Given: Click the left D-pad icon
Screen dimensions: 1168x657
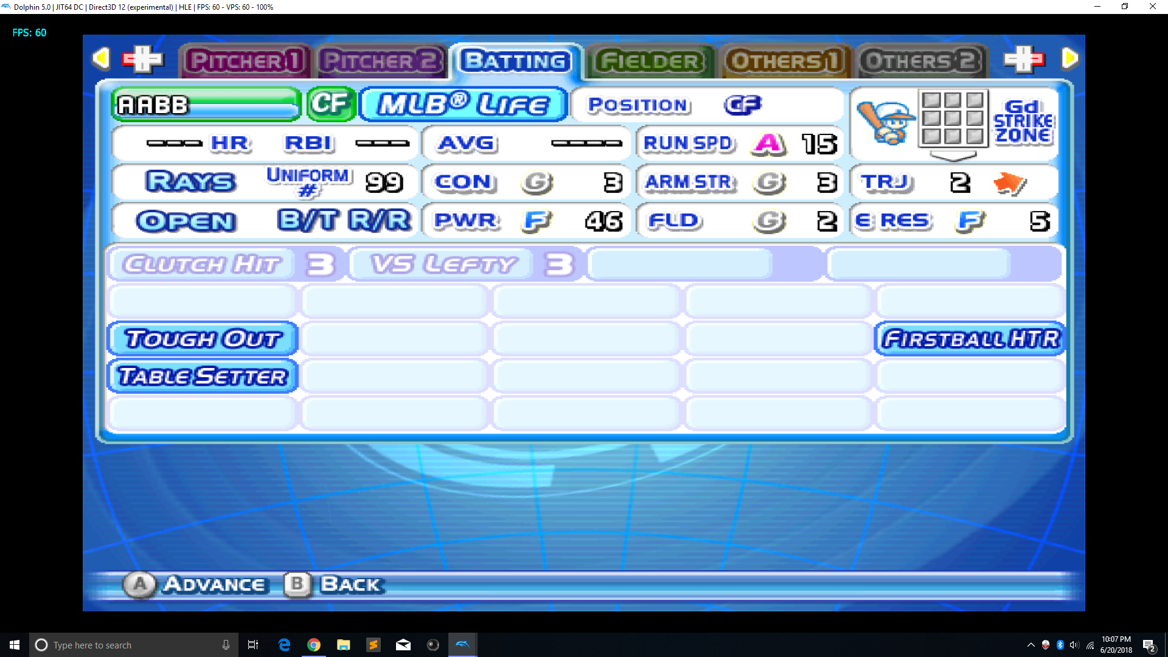Looking at the screenshot, I should 143,59.
